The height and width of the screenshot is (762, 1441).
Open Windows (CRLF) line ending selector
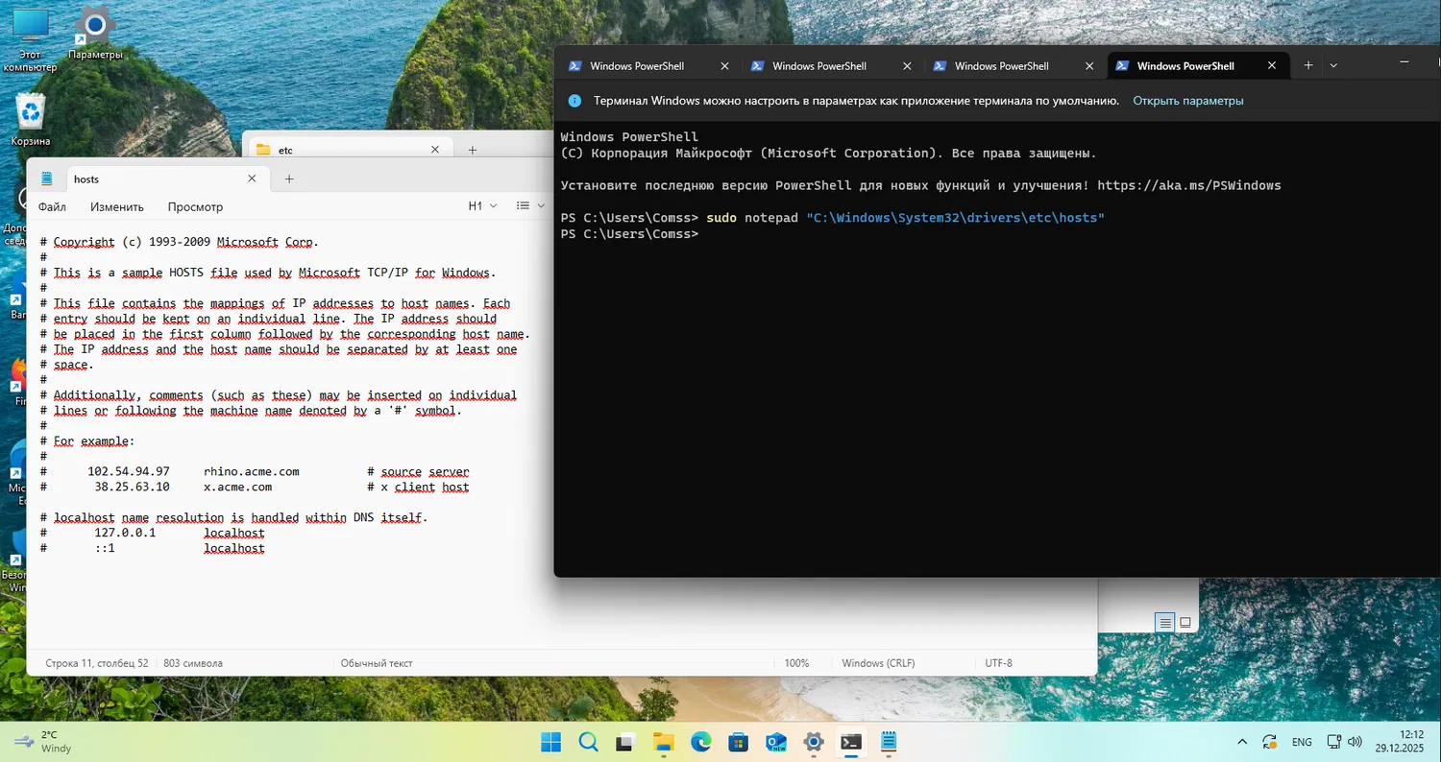(x=878, y=663)
